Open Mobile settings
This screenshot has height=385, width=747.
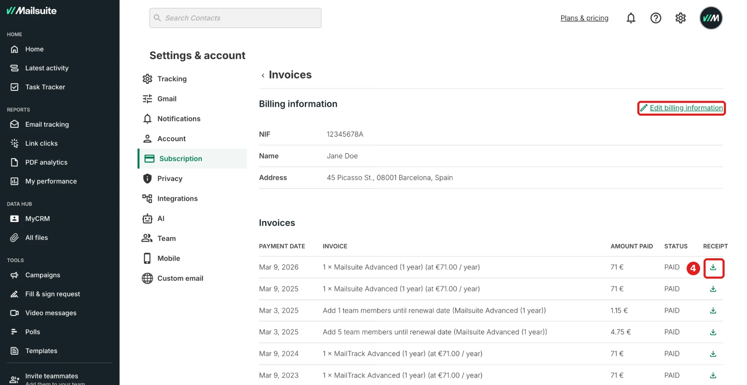pyautogui.click(x=161, y=258)
